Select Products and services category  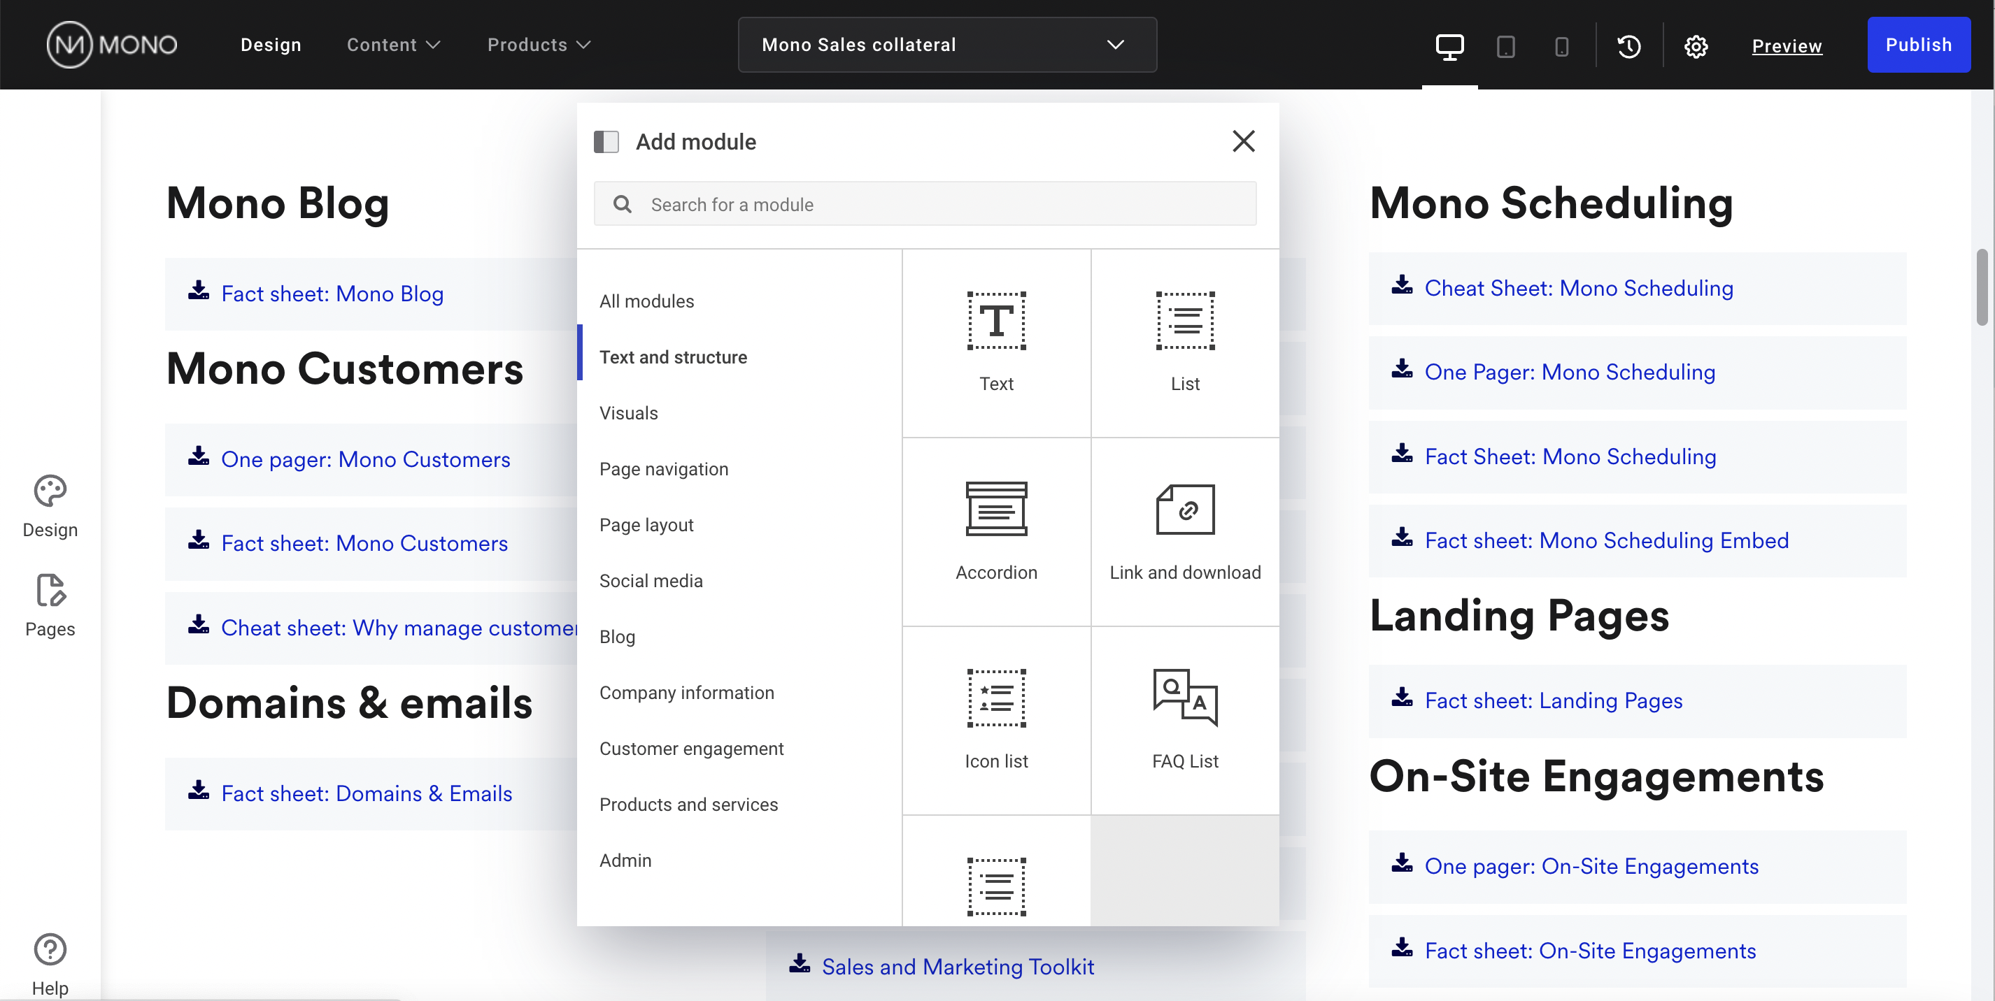(688, 805)
